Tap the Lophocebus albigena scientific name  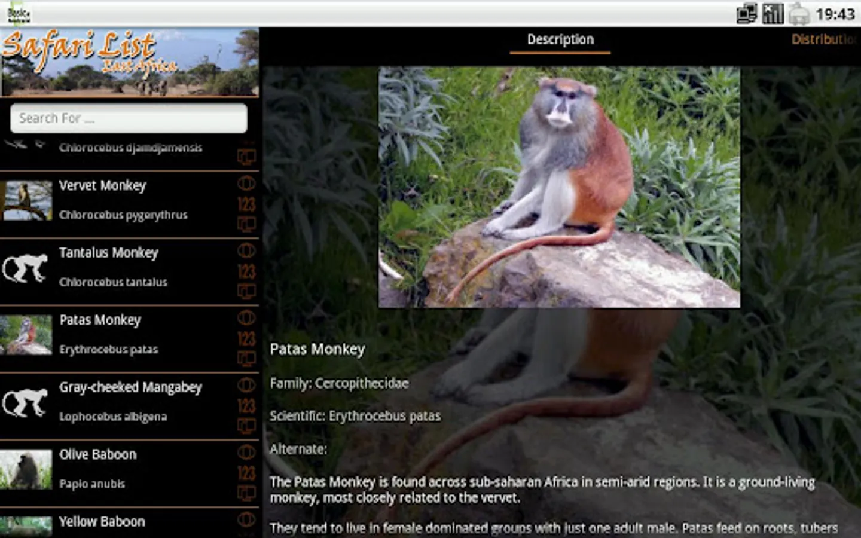pos(113,417)
